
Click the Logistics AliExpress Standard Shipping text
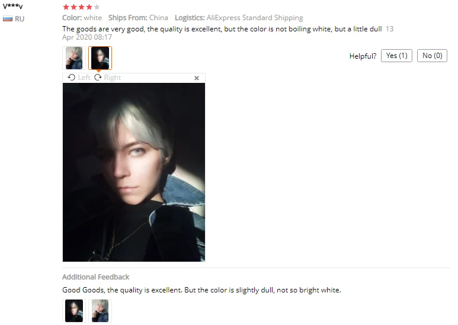(239, 18)
